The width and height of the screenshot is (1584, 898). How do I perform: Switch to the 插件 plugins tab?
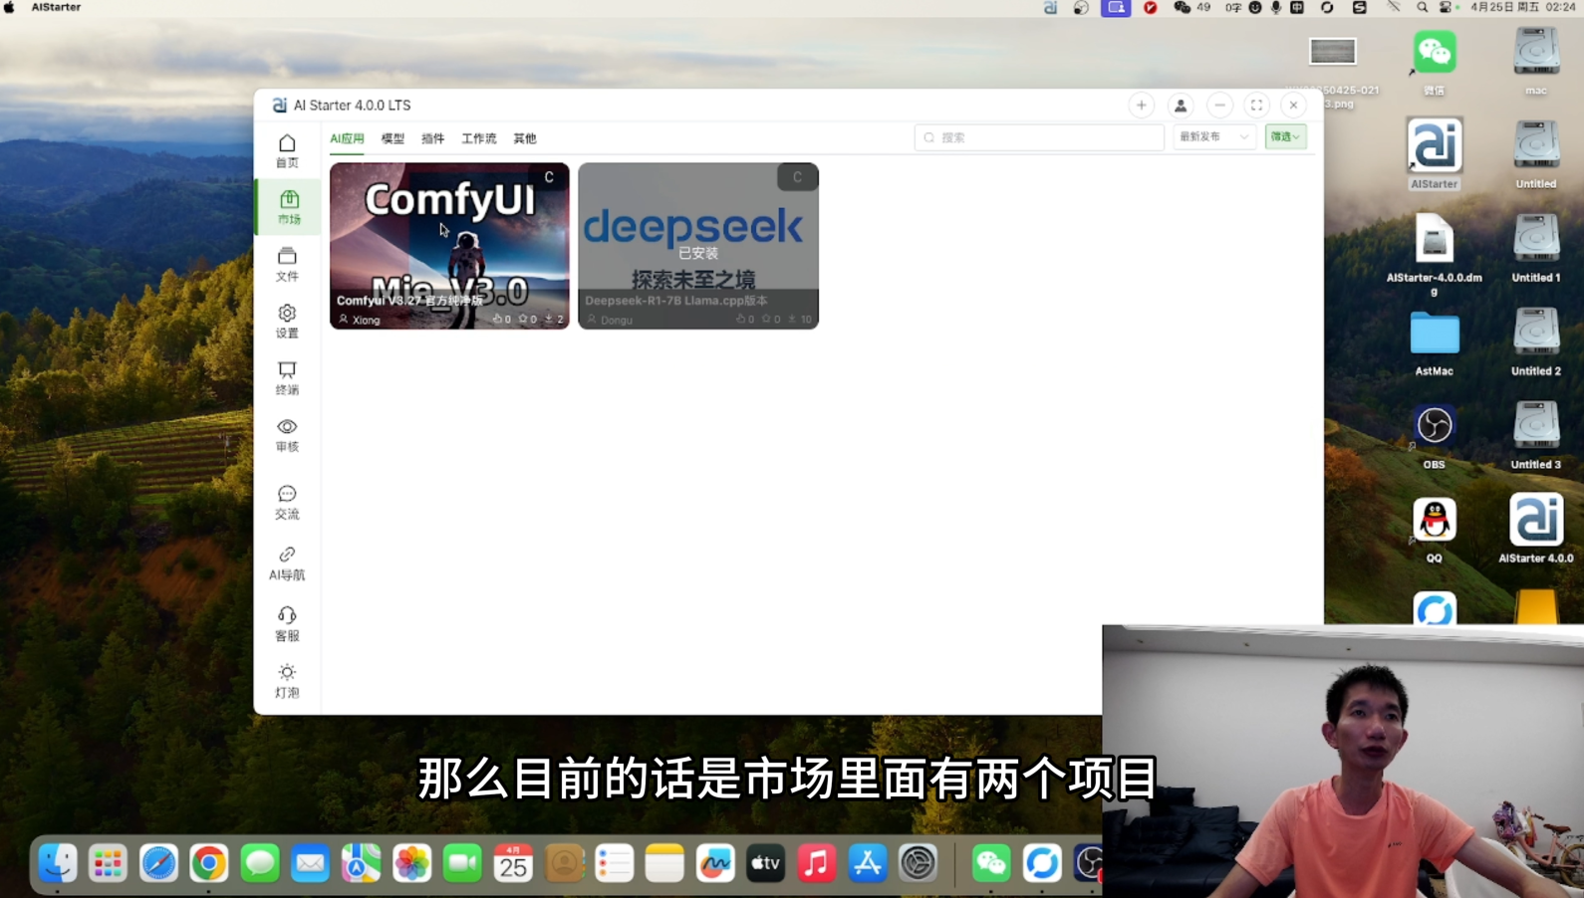pyautogui.click(x=432, y=138)
